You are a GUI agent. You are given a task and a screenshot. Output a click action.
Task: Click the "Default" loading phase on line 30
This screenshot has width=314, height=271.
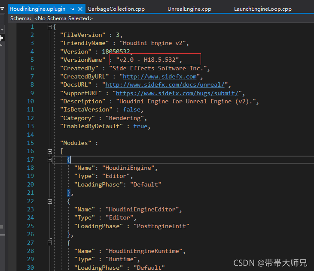click(x=149, y=268)
